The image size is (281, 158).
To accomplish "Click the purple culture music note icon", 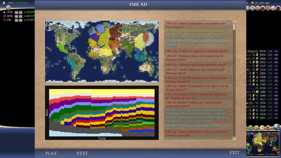I will pos(4,16).
